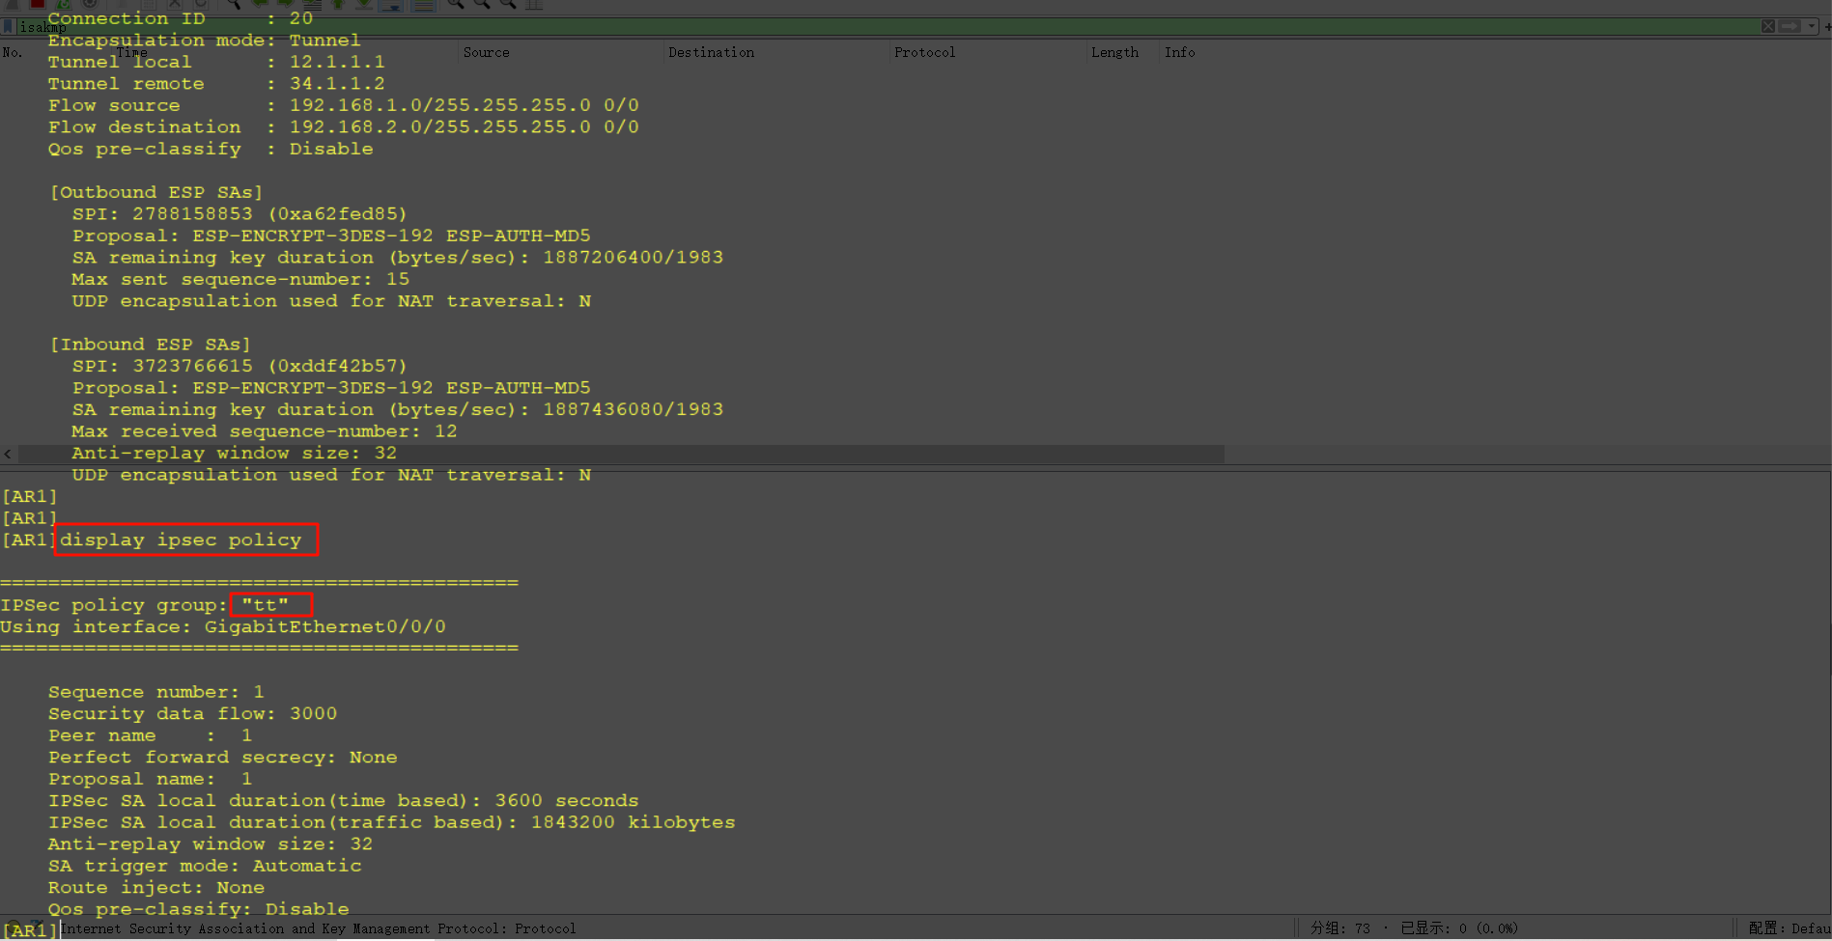1832x941 pixels.
Task: Jump to the last packet
Action: (x=362, y=5)
